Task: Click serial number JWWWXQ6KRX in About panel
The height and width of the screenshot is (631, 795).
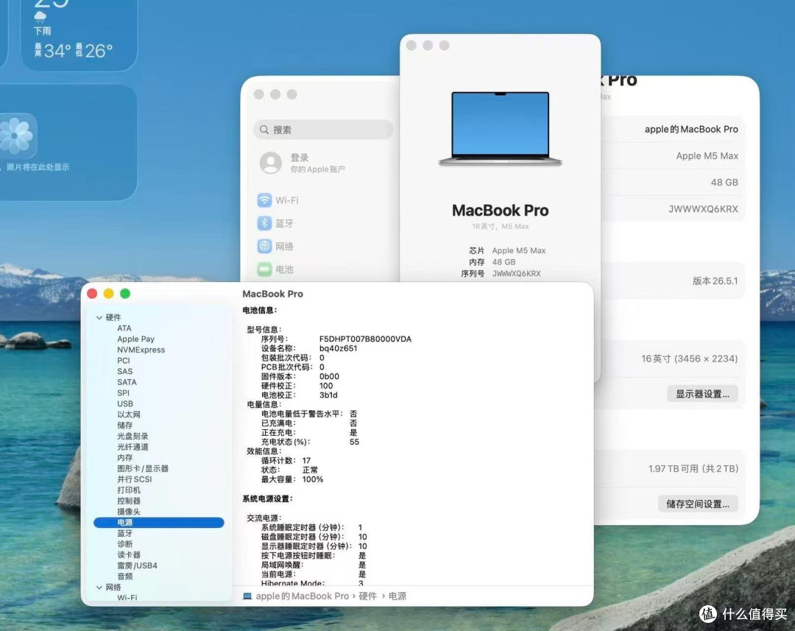Action: pos(703,209)
